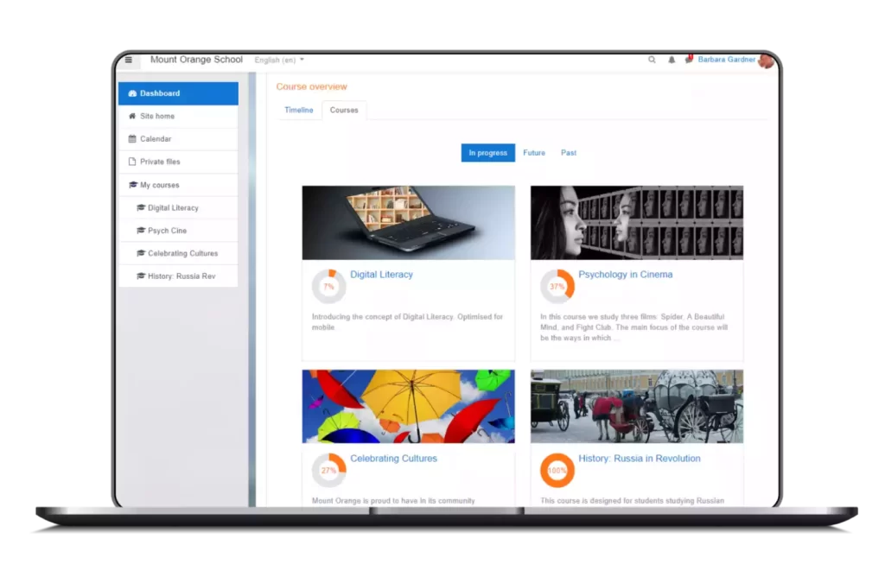The width and height of the screenshot is (885, 583).
Task: Click Barbara Gardner's profile avatar
Action: click(x=766, y=60)
